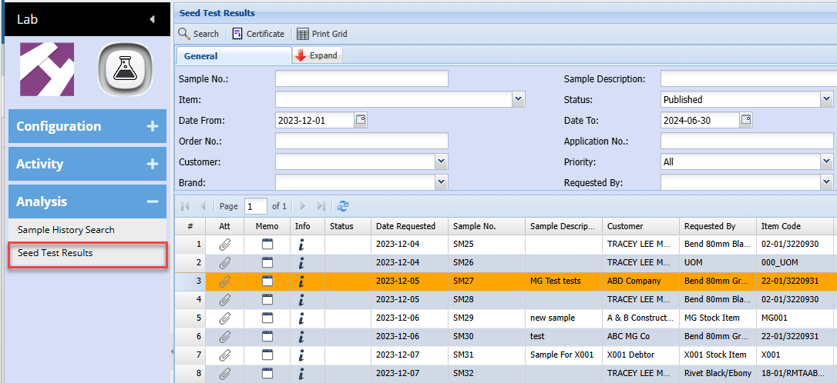Open attachment paperclip for sample SM25
Viewport: 837px width, 383px height.
click(x=224, y=245)
